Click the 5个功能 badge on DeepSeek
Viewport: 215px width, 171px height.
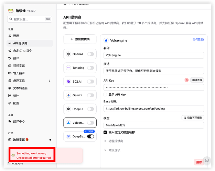coord(89,131)
